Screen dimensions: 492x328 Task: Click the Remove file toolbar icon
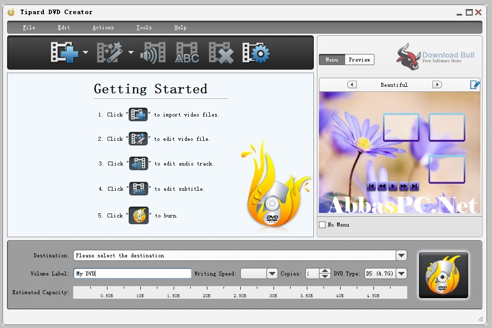tap(221, 52)
